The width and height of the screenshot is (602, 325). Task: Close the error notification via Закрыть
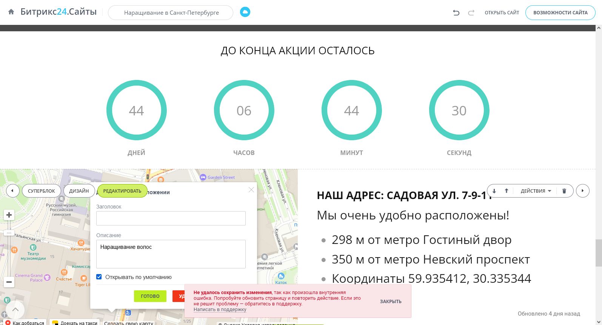pyautogui.click(x=391, y=301)
